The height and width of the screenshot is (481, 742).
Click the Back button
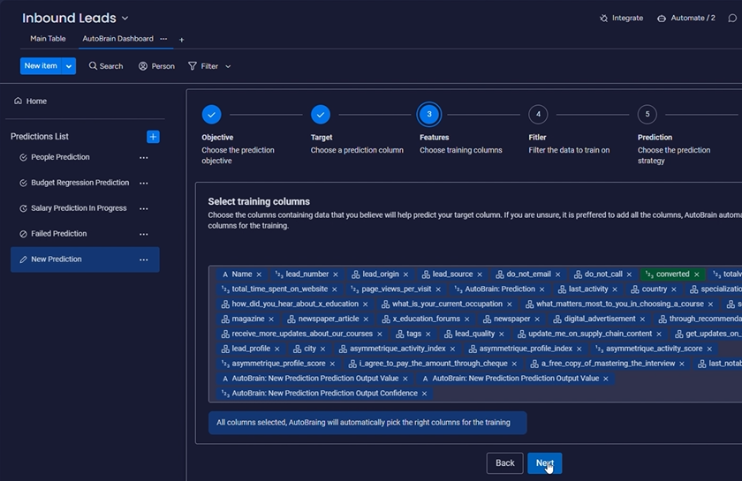click(504, 462)
